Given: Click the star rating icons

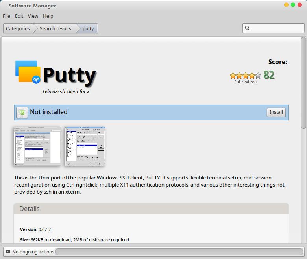Looking at the screenshot, I should [x=246, y=76].
